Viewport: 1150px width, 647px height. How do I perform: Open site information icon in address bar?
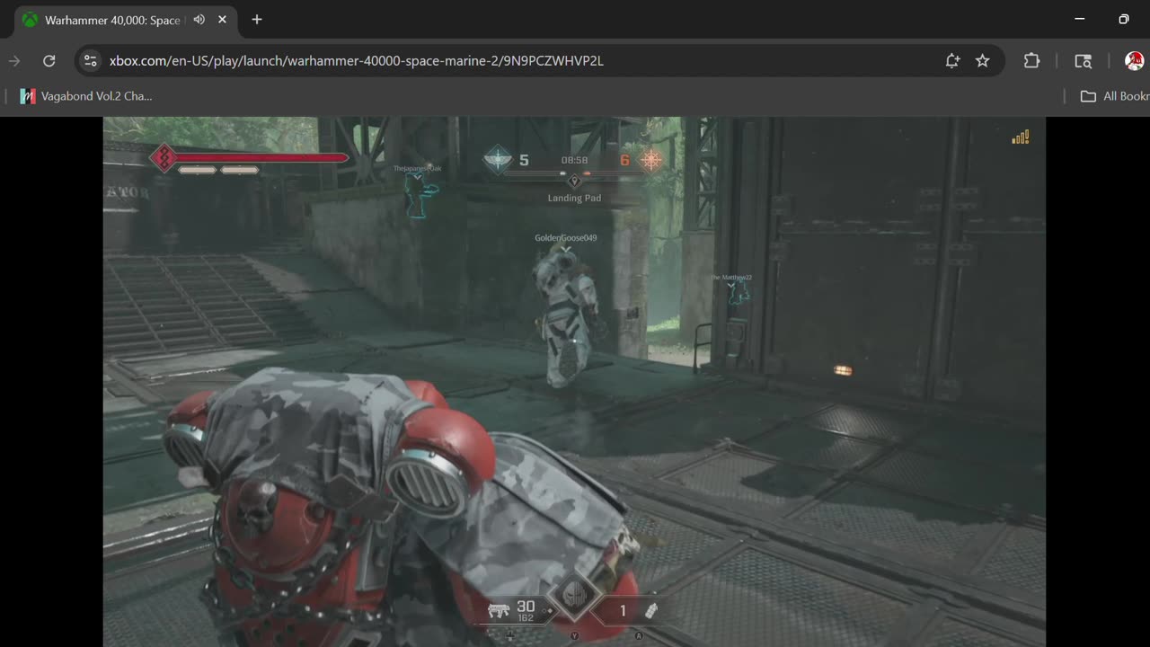90,61
